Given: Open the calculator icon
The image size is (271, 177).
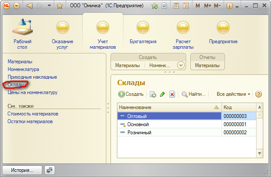Looking at the screenshot, I should click(176, 6).
